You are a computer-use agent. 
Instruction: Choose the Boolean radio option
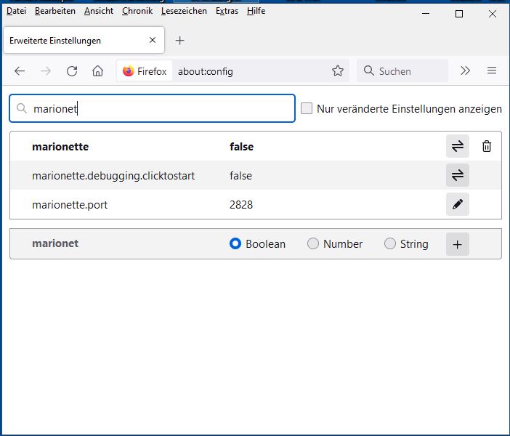coord(235,244)
